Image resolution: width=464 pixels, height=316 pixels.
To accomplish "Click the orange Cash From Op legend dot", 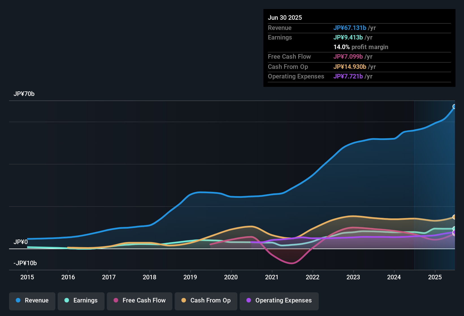I will click(183, 300).
